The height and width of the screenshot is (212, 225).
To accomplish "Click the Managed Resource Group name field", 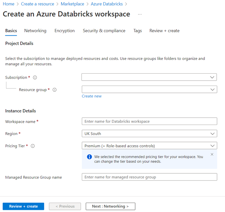I will (149, 177).
